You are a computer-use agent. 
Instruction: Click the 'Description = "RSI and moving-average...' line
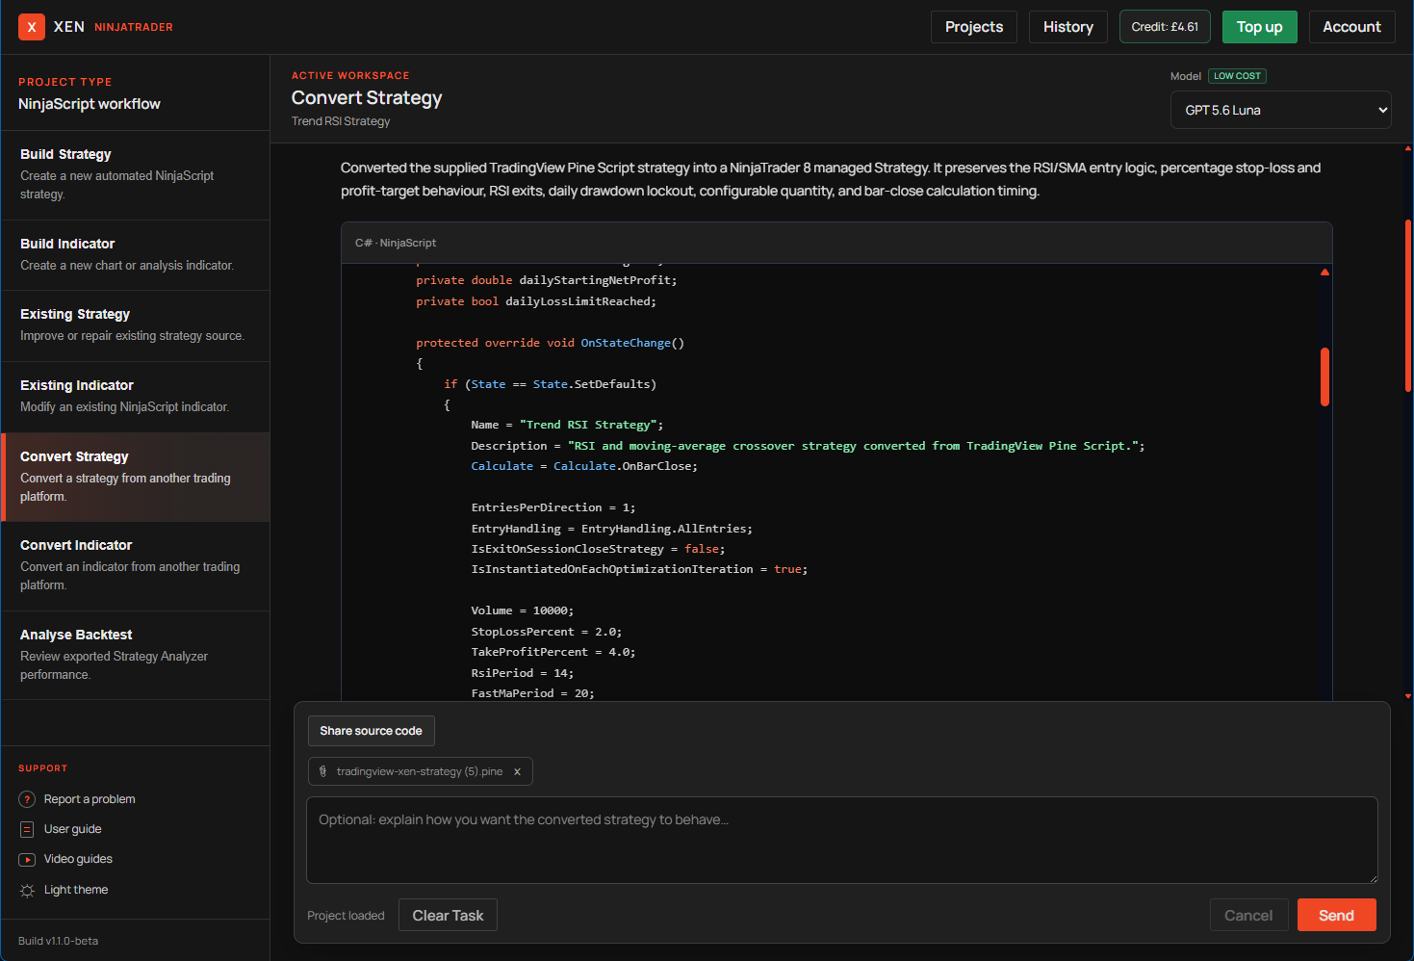pyautogui.click(x=809, y=446)
